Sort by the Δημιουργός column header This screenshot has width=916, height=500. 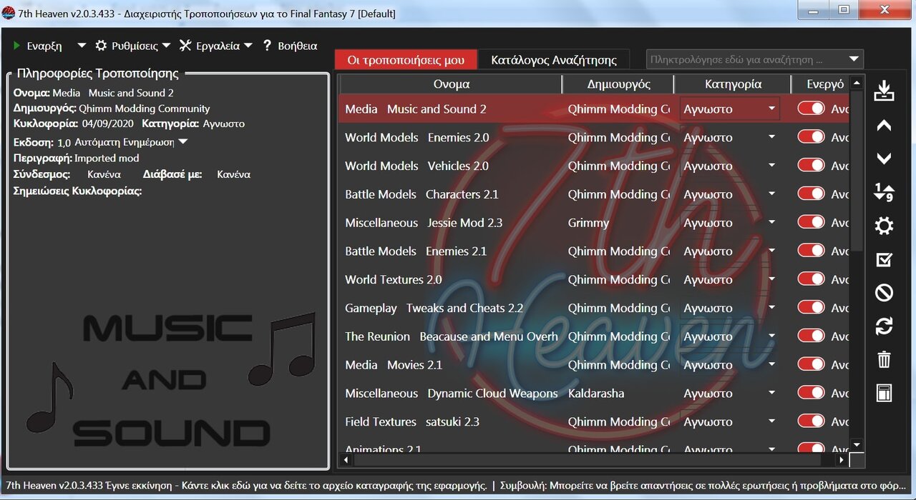(618, 84)
